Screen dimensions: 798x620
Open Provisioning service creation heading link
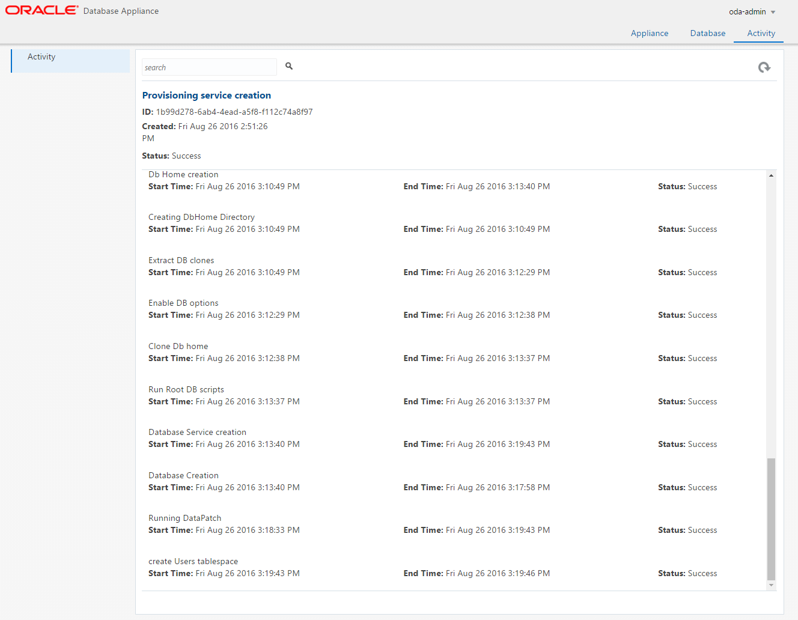[206, 95]
